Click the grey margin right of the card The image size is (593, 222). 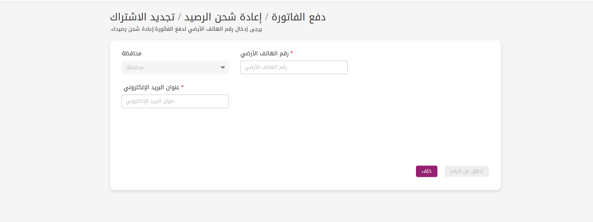point(547,114)
